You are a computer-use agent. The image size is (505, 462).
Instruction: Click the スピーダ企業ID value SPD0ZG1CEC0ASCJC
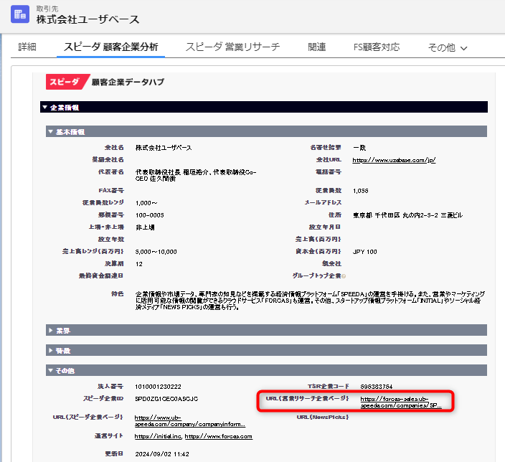pos(166,399)
